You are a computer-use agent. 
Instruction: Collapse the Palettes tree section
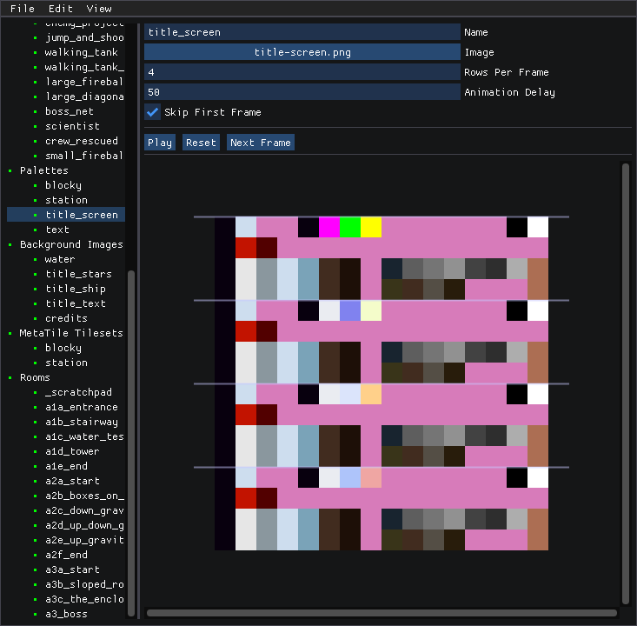point(43,170)
